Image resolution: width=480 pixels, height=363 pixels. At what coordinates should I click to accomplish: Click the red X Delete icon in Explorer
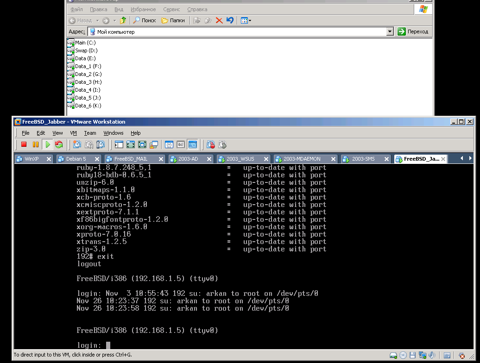[x=219, y=20]
